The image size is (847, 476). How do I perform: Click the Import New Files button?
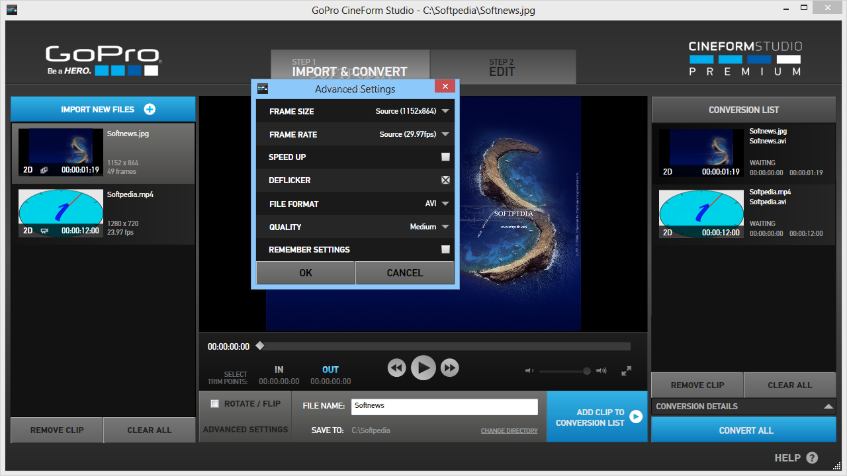click(x=103, y=110)
